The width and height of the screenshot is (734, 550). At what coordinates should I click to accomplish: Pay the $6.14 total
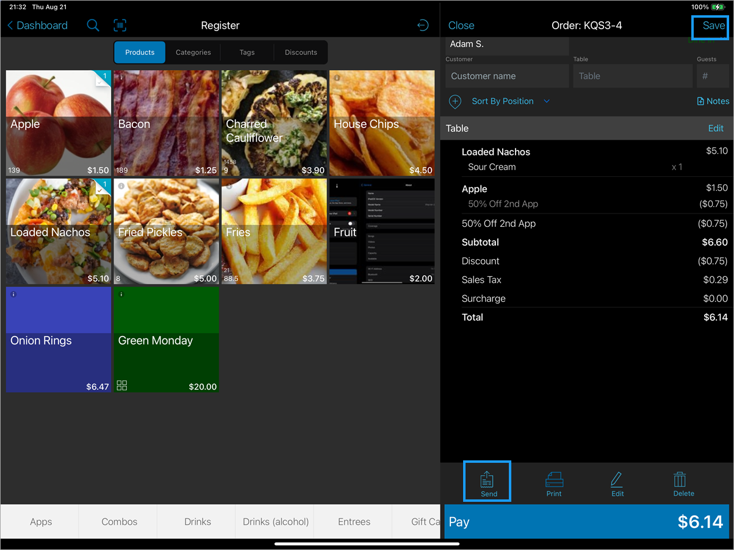(x=587, y=522)
